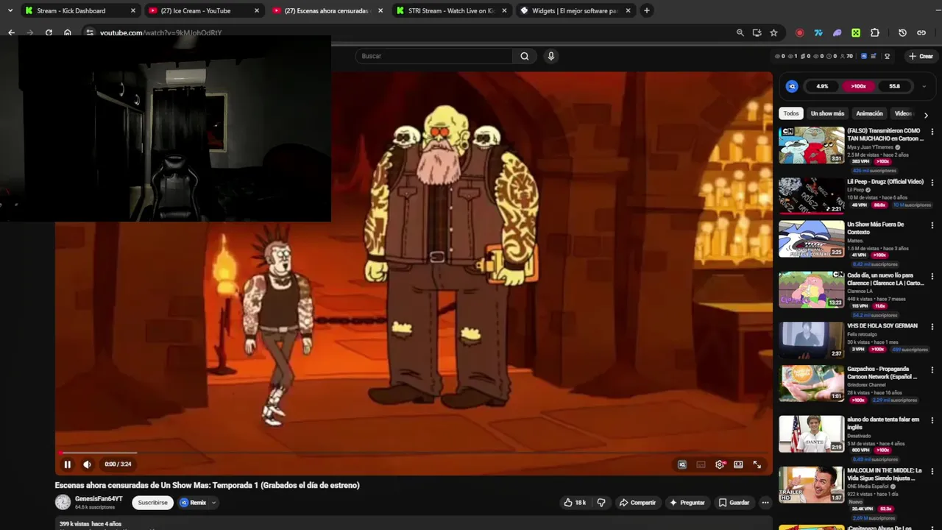The image size is (942, 530).
Task: Switch to Widgets browser tab
Action: 575,11
